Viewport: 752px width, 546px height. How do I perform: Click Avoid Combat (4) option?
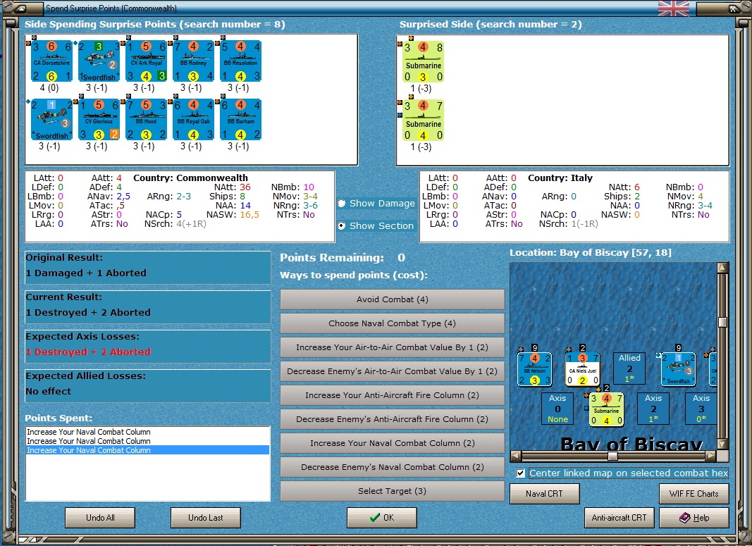393,299
